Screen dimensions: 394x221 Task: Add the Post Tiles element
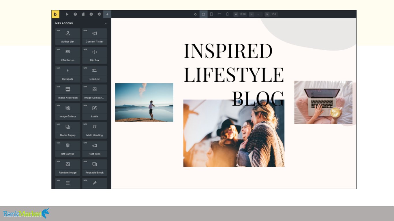(95, 149)
